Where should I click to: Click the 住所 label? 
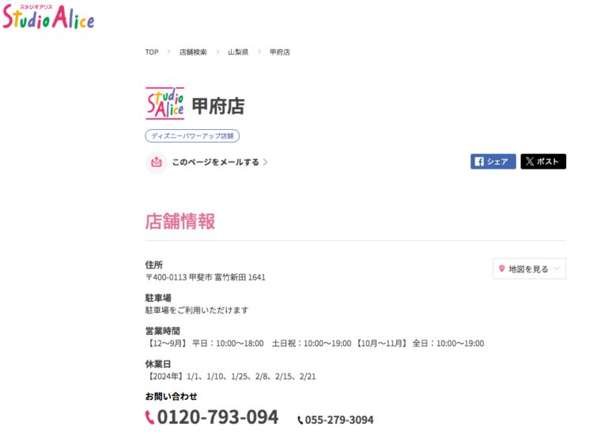coord(154,265)
